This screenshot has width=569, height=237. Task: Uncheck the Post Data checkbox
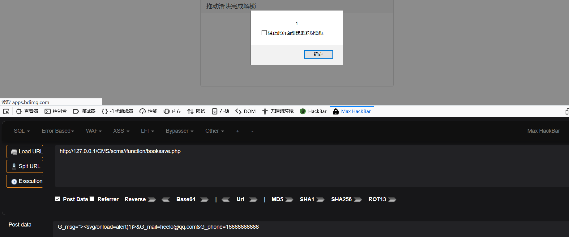coord(58,199)
